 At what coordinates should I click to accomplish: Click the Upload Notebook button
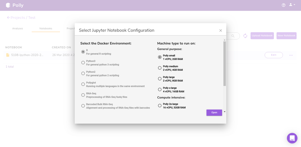[262, 36]
